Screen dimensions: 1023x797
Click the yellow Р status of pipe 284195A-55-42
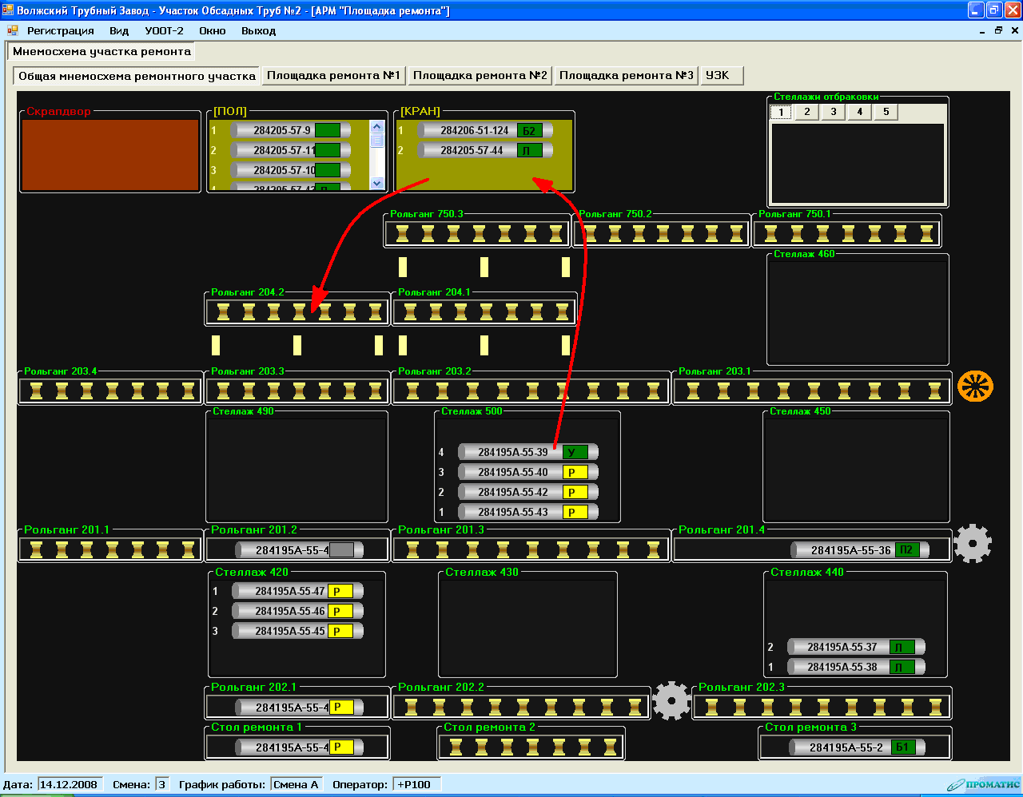pyautogui.click(x=575, y=492)
